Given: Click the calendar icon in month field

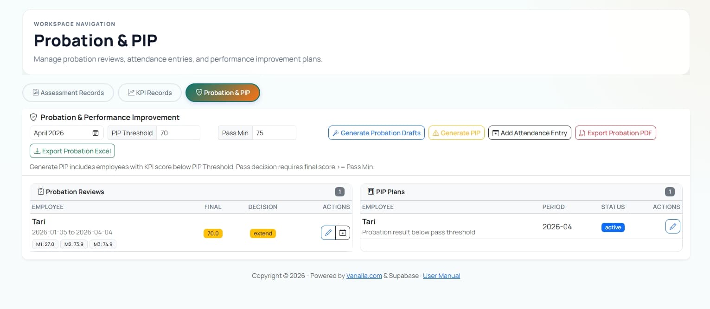Looking at the screenshot, I should (96, 133).
